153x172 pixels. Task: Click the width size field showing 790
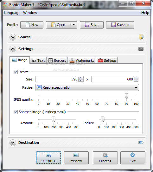point(57,79)
